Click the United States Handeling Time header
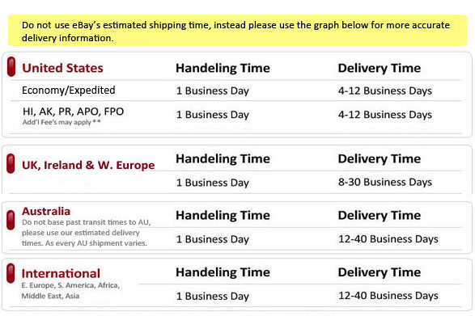This screenshot has width=475, height=316. (x=223, y=68)
